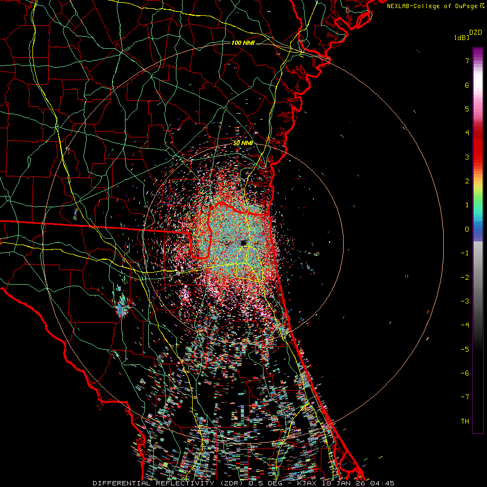The height and width of the screenshot is (487, 487).
Task: Click the 0 value on the color scale
Action: point(467,229)
